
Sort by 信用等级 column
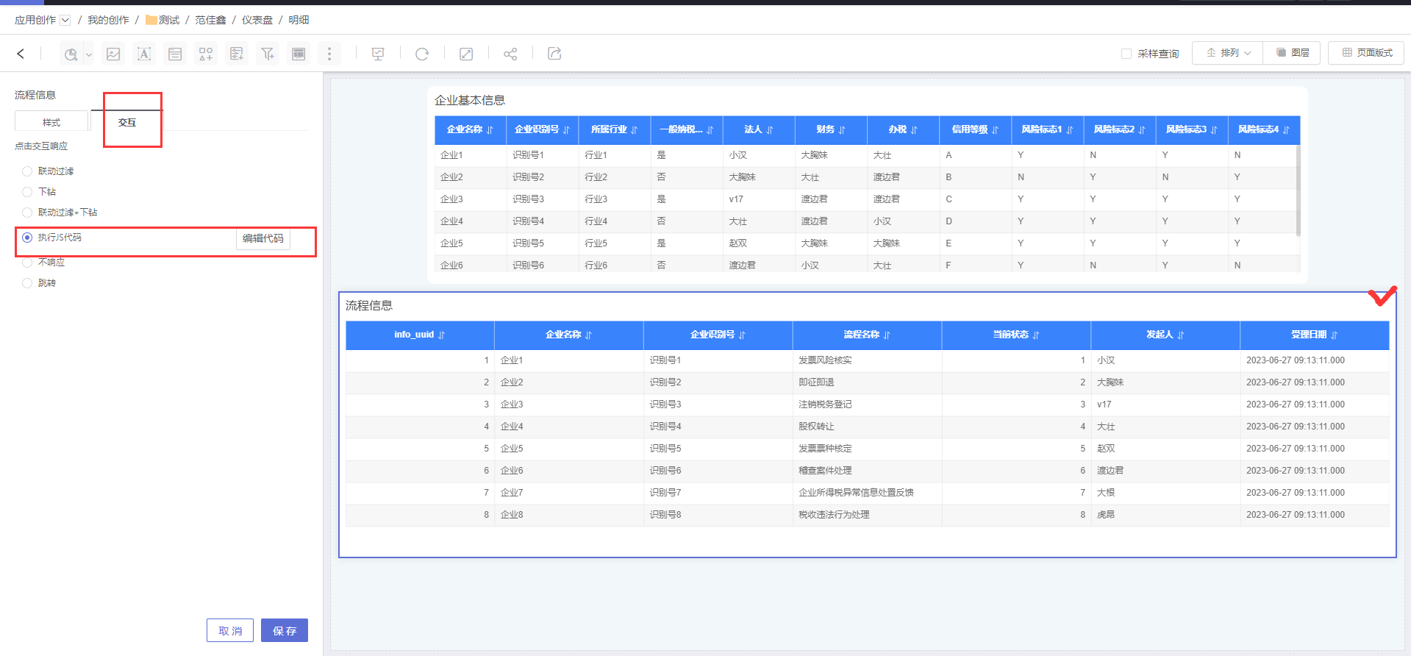click(995, 130)
